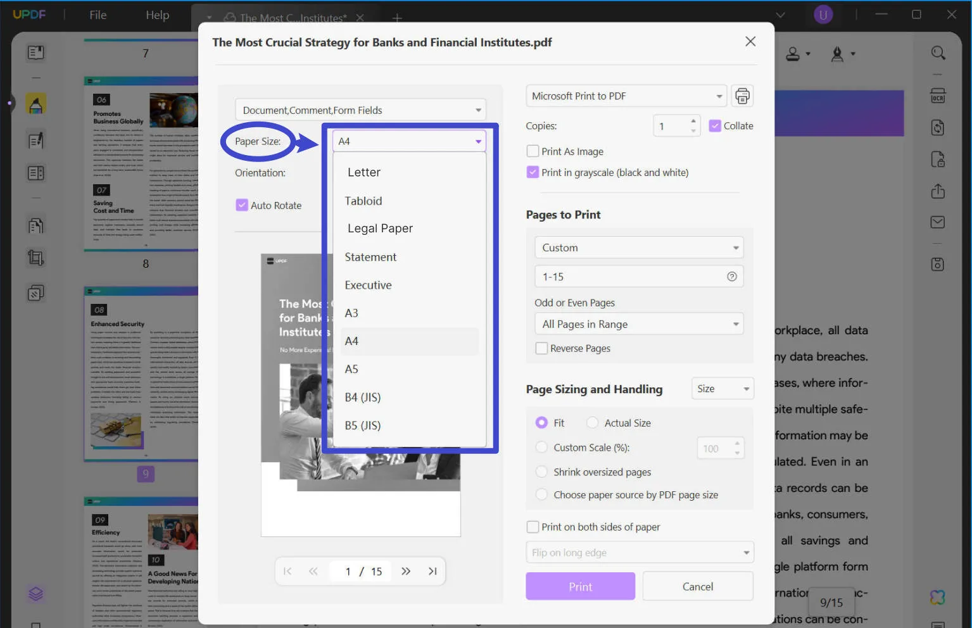Go to next page in print preview
Viewport: 972px width, 628px height.
(406, 571)
